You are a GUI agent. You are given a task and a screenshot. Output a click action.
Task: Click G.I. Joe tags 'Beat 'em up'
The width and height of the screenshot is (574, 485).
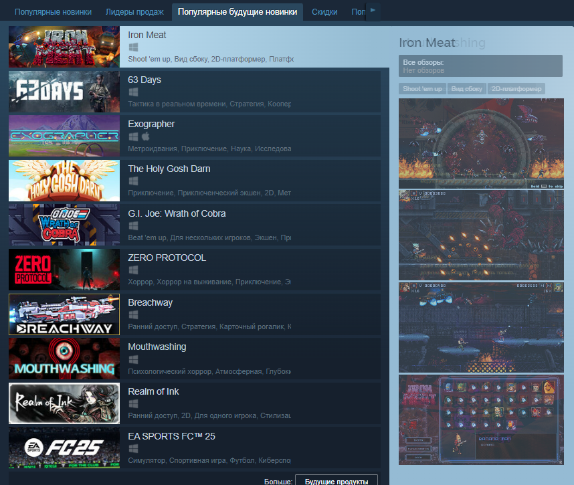click(147, 237)
